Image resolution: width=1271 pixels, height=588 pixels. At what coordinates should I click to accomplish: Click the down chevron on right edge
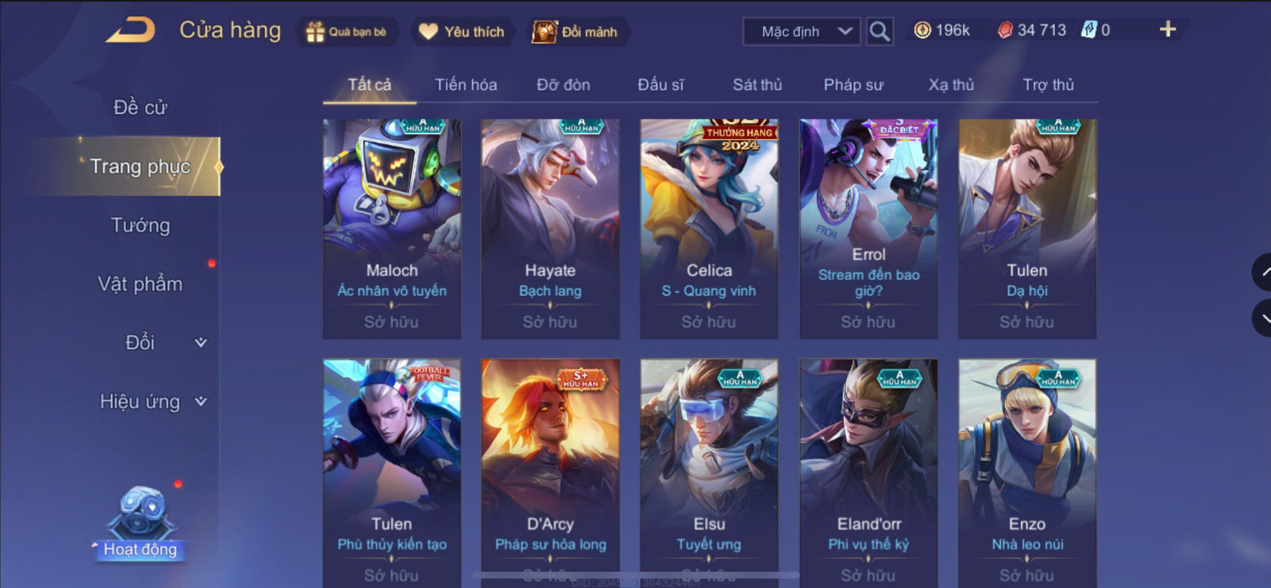1263,319
